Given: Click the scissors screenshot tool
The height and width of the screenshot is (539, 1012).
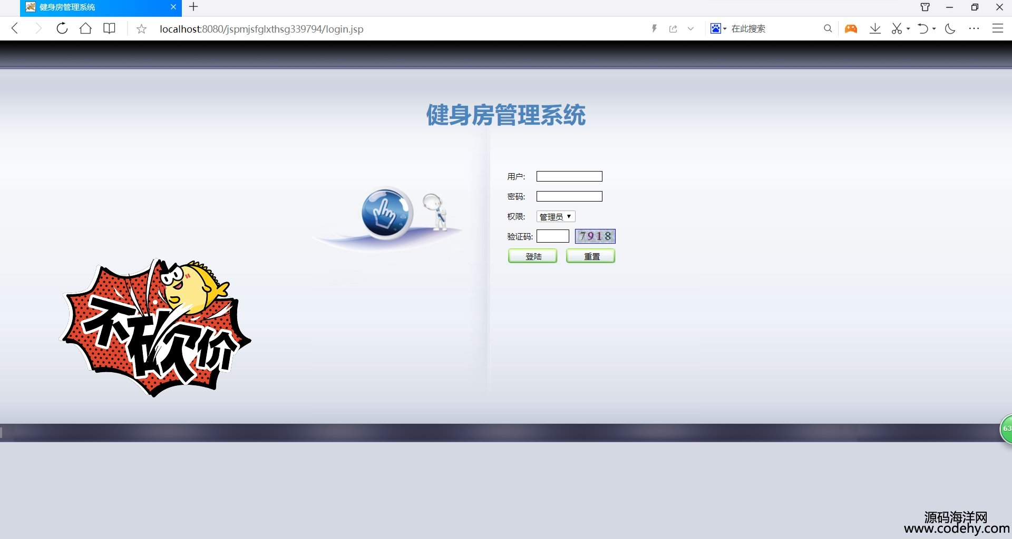Looking at the screenshot, I should point(897,28).
